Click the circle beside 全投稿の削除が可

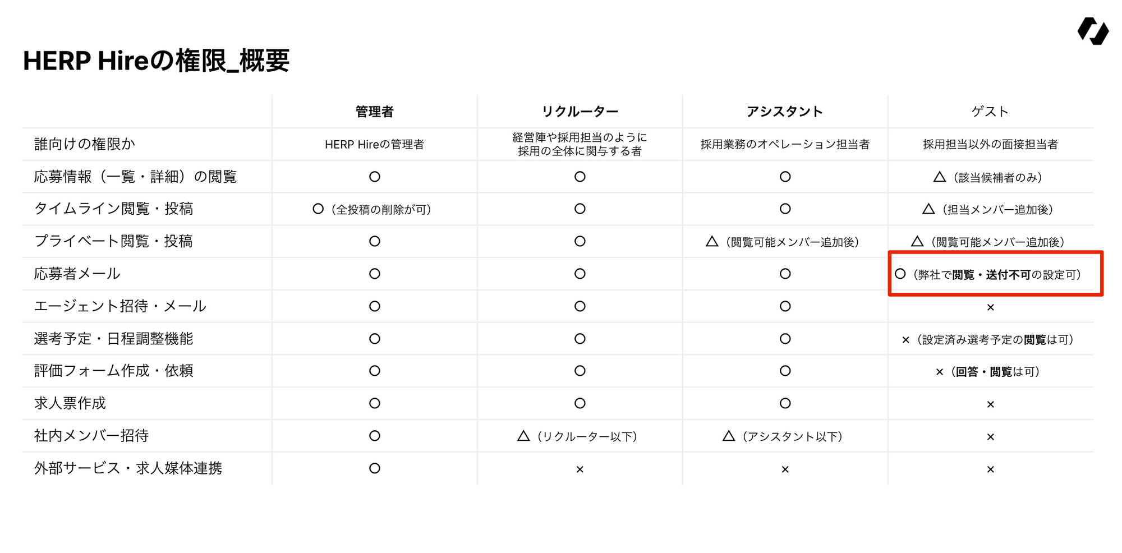pos(318,209)
